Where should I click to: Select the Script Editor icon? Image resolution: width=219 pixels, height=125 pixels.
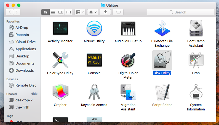(x=162, y=92)
